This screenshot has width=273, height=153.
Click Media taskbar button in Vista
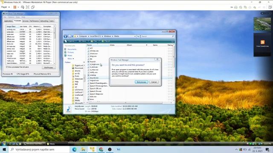coord(57,144)
